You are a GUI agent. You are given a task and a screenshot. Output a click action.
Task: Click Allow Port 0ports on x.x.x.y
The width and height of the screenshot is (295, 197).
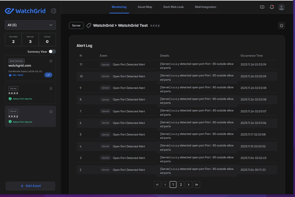click(23, 122)
